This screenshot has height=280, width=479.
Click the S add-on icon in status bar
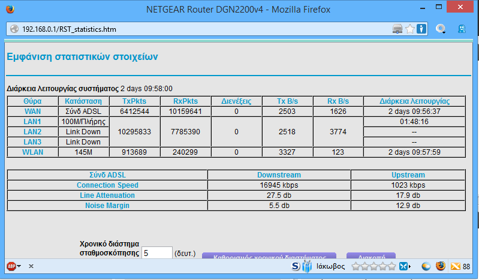tap(296, 266)
